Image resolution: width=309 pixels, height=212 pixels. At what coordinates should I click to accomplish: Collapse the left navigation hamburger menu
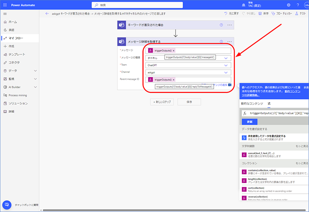click(x=5, y=14)
